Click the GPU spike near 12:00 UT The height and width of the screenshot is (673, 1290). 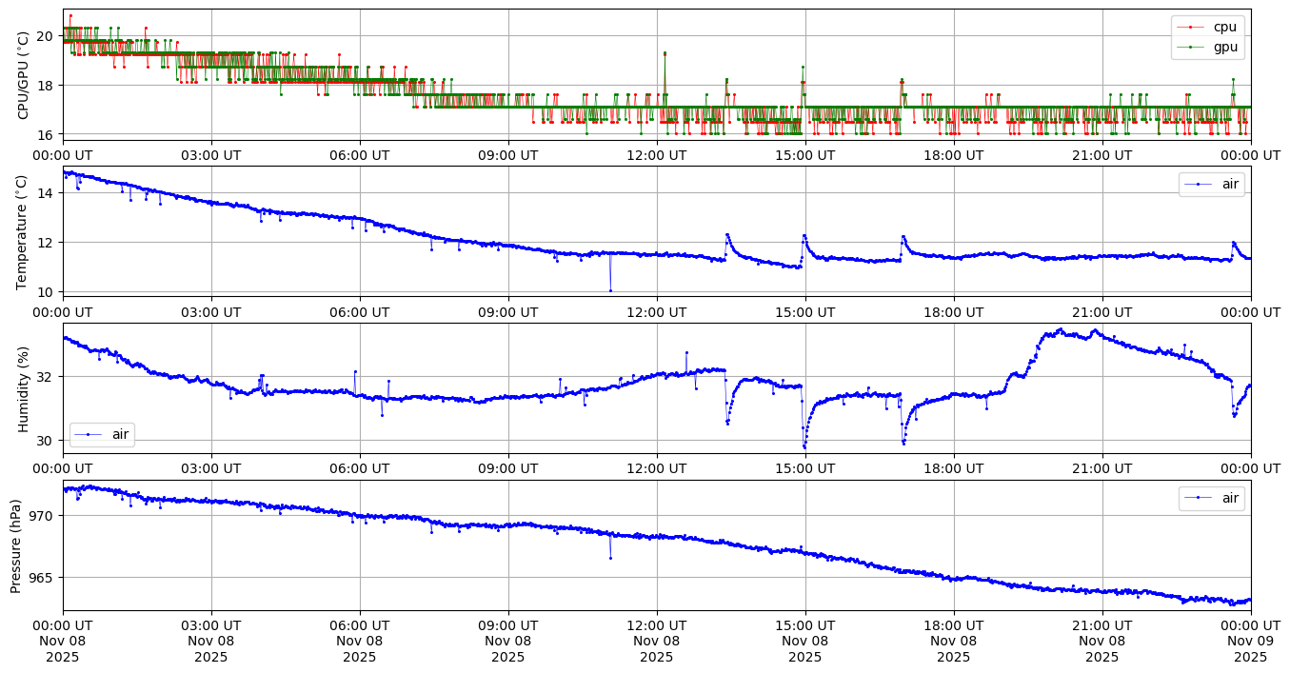pyautogui.click(x=665, y=53)
